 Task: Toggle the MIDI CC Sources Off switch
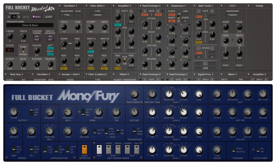(x=50, y=36)
